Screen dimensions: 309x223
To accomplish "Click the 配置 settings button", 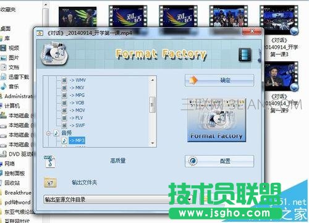I will [x=219, y=161].
